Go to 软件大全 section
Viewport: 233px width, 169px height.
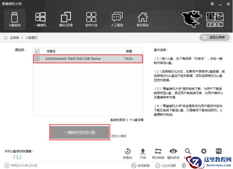91,19
